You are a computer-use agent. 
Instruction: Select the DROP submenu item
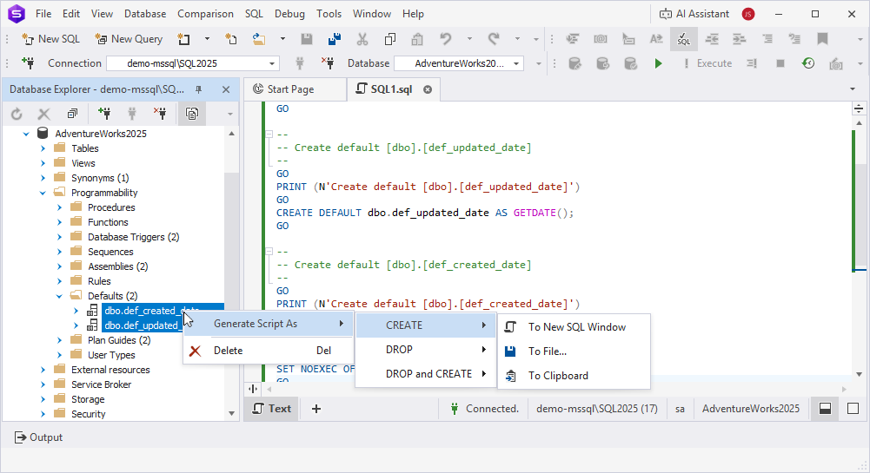click(426, 350)
